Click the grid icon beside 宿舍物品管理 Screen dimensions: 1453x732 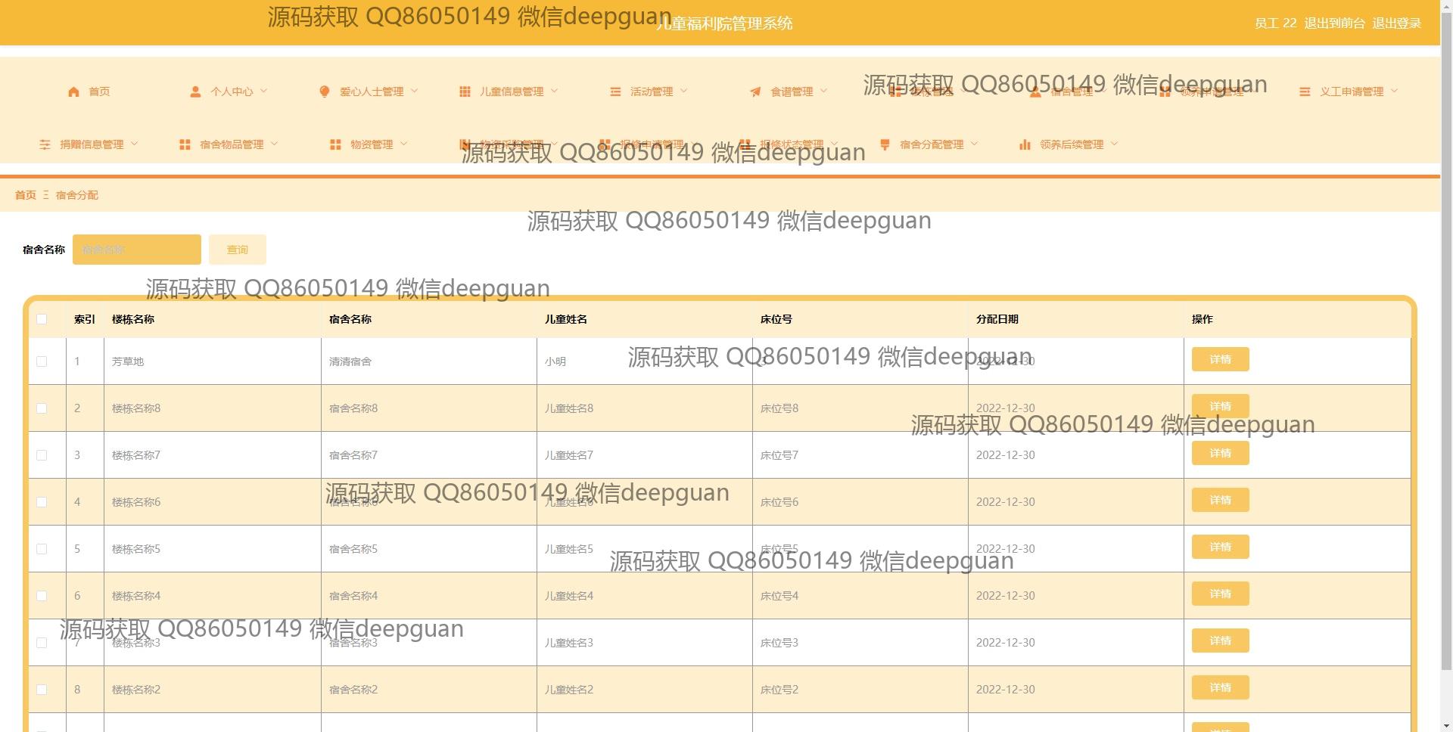point(185,144)
